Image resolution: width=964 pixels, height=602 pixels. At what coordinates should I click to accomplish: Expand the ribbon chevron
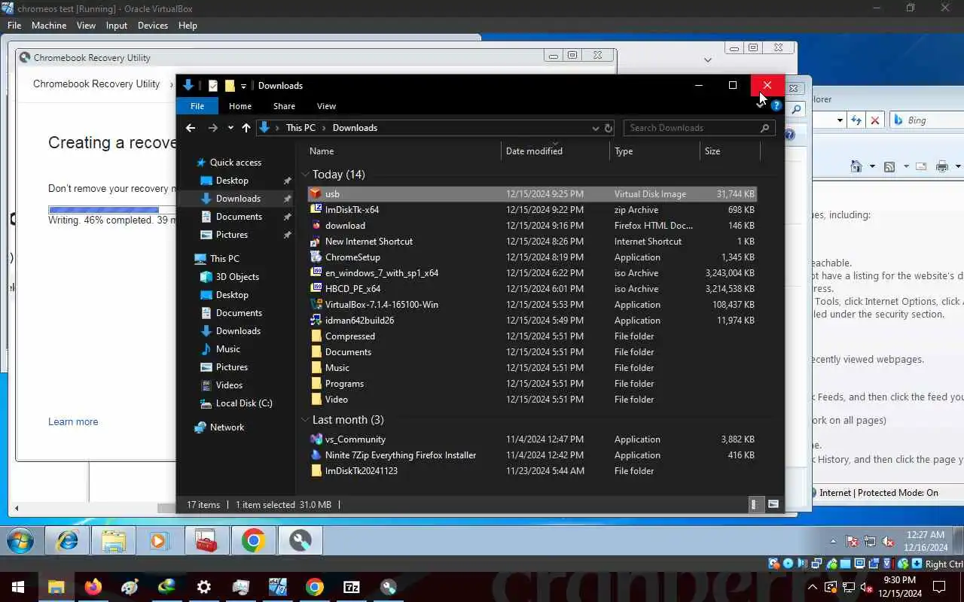760,106
